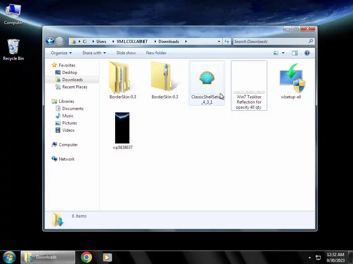Select the ClassicShellSetup_4_3_1 shell icon
Image resolution: width=353 pixels, height=264 pixels.
(207, 78)
